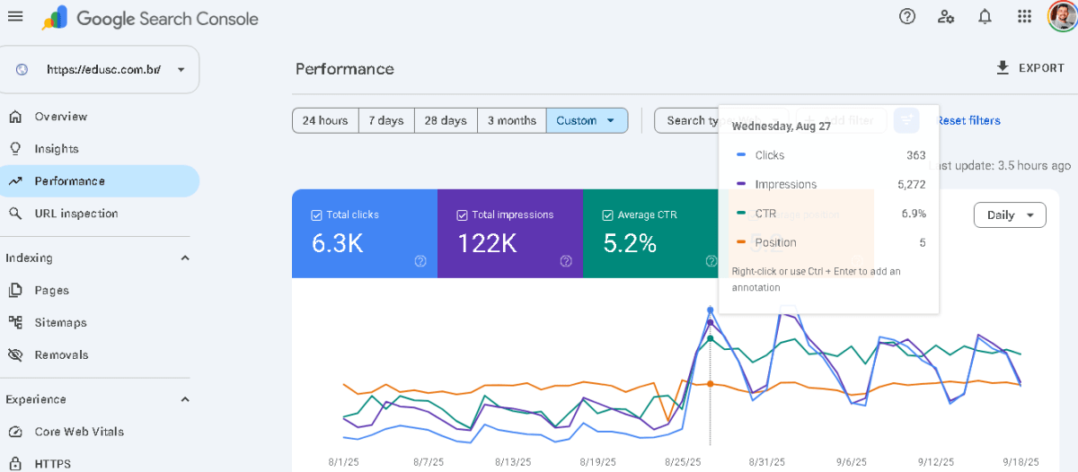
Task: Open the Google apps grid
Action: click(1024, 16)
